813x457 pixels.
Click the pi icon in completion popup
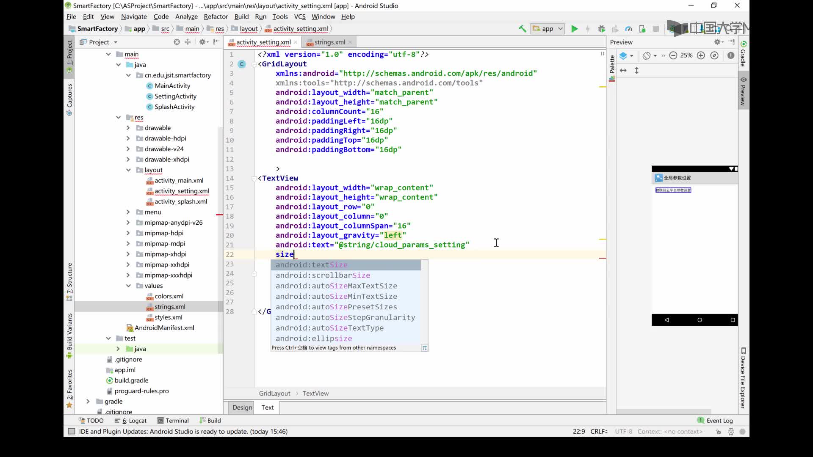pos(424,348)
